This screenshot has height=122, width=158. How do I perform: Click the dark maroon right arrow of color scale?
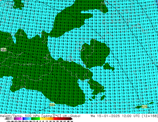click(72, 119)
